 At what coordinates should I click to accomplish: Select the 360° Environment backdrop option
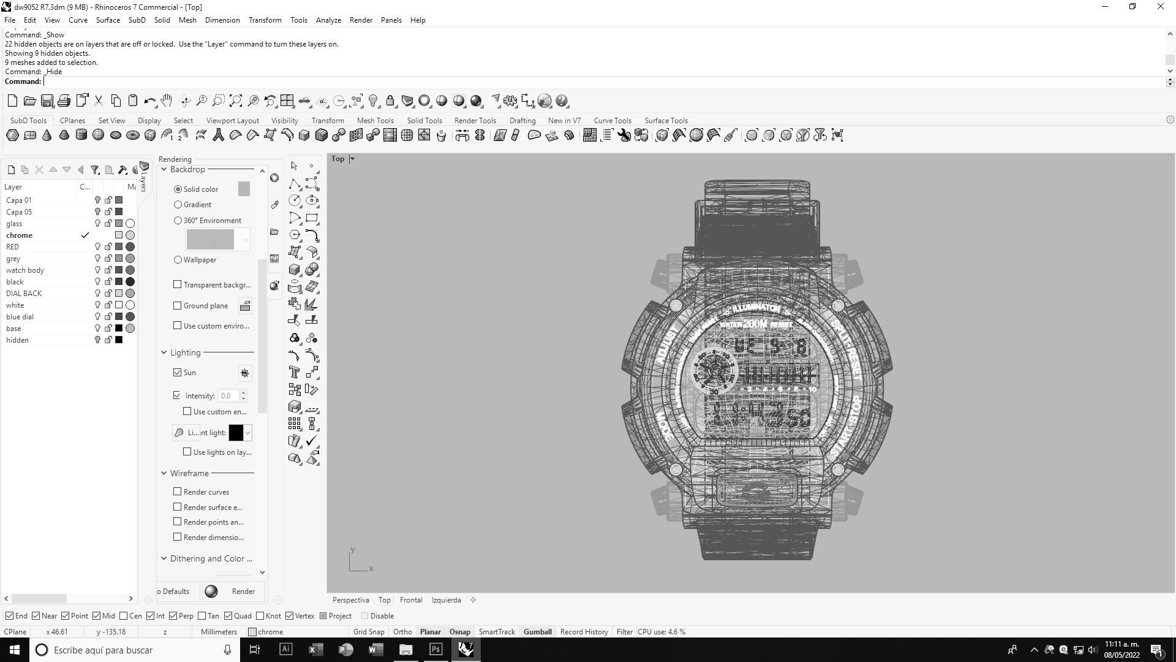pyautogui.click(x=178, y=221)
